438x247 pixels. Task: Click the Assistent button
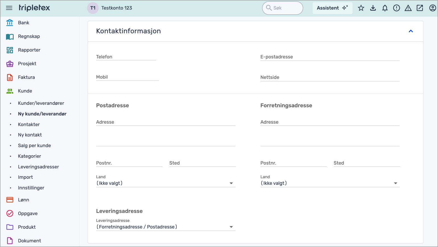tap(332, 8)
